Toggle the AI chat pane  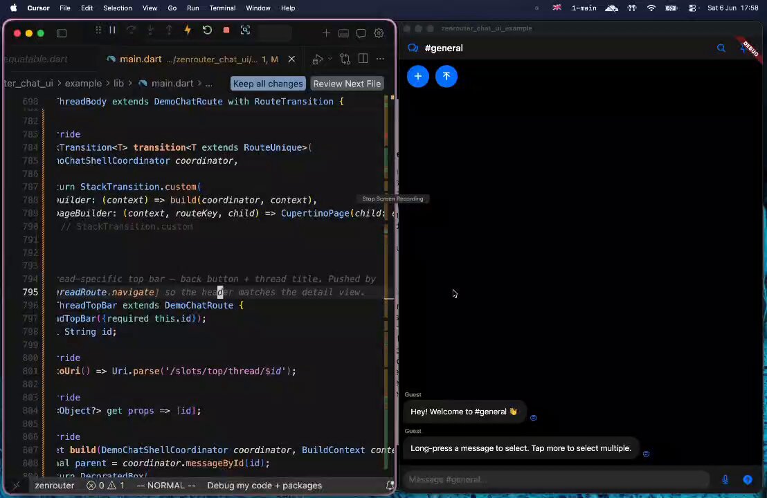[361, 33]
